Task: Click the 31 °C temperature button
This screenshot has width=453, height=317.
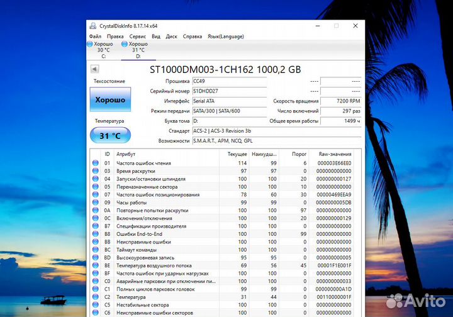Action: [110, 135]
